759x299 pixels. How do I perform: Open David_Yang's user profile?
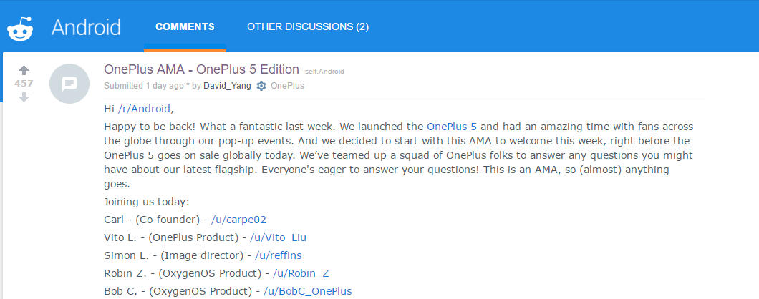227,86
